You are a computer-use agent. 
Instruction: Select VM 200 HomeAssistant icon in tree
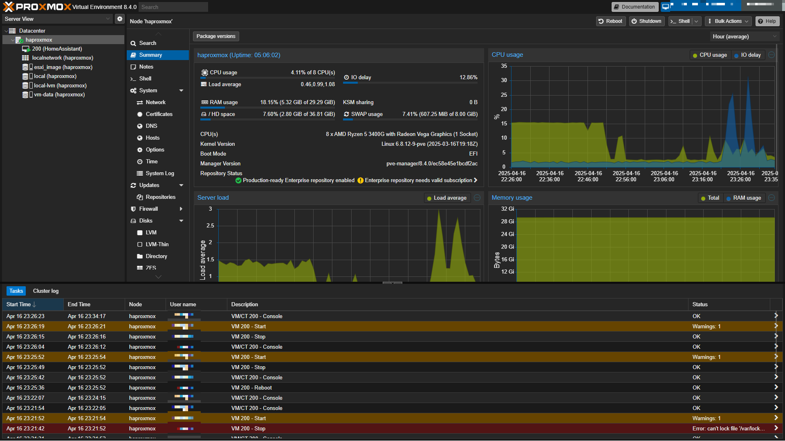[x=26, y=49]
